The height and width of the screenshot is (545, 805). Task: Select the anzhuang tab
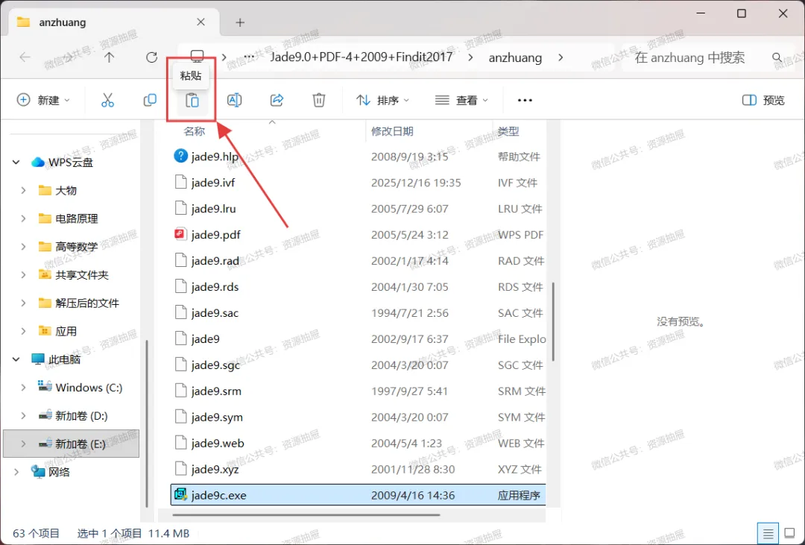(114, 22)
